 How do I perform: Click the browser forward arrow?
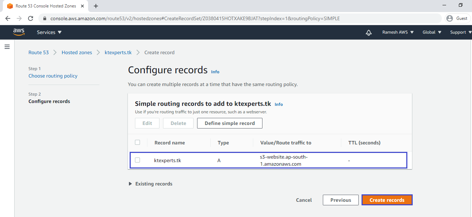click(x=19, y=18)
